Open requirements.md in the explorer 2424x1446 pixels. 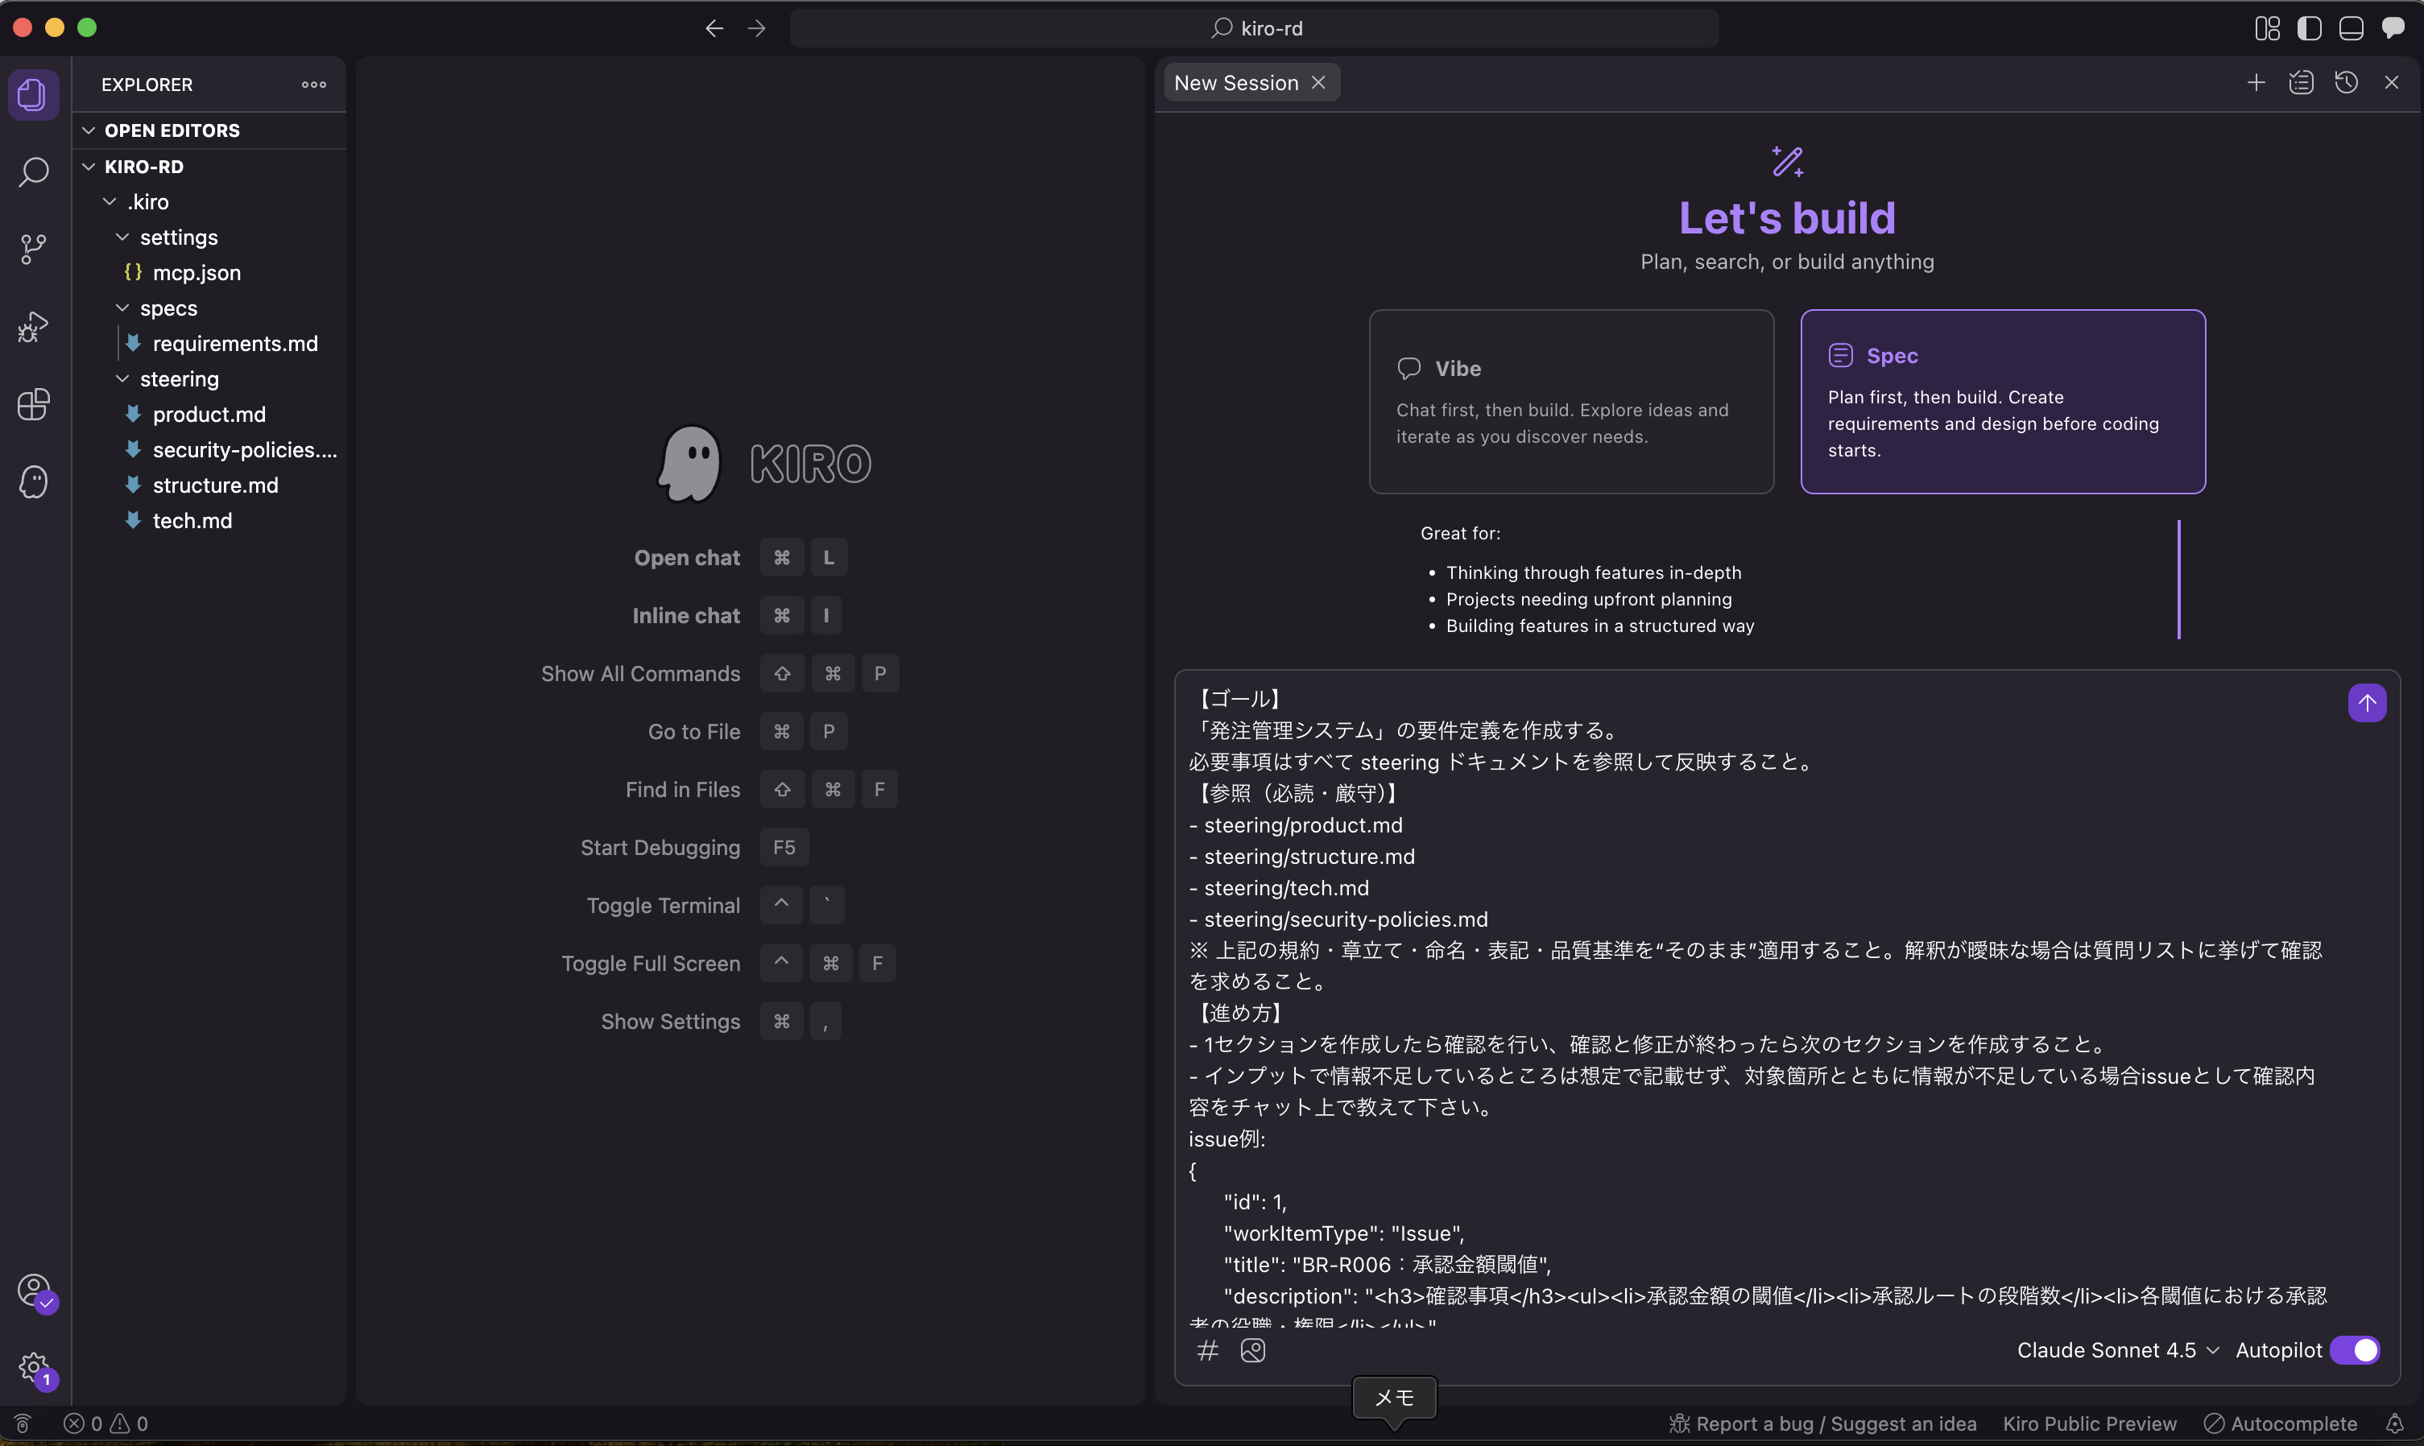coord(235,344)
